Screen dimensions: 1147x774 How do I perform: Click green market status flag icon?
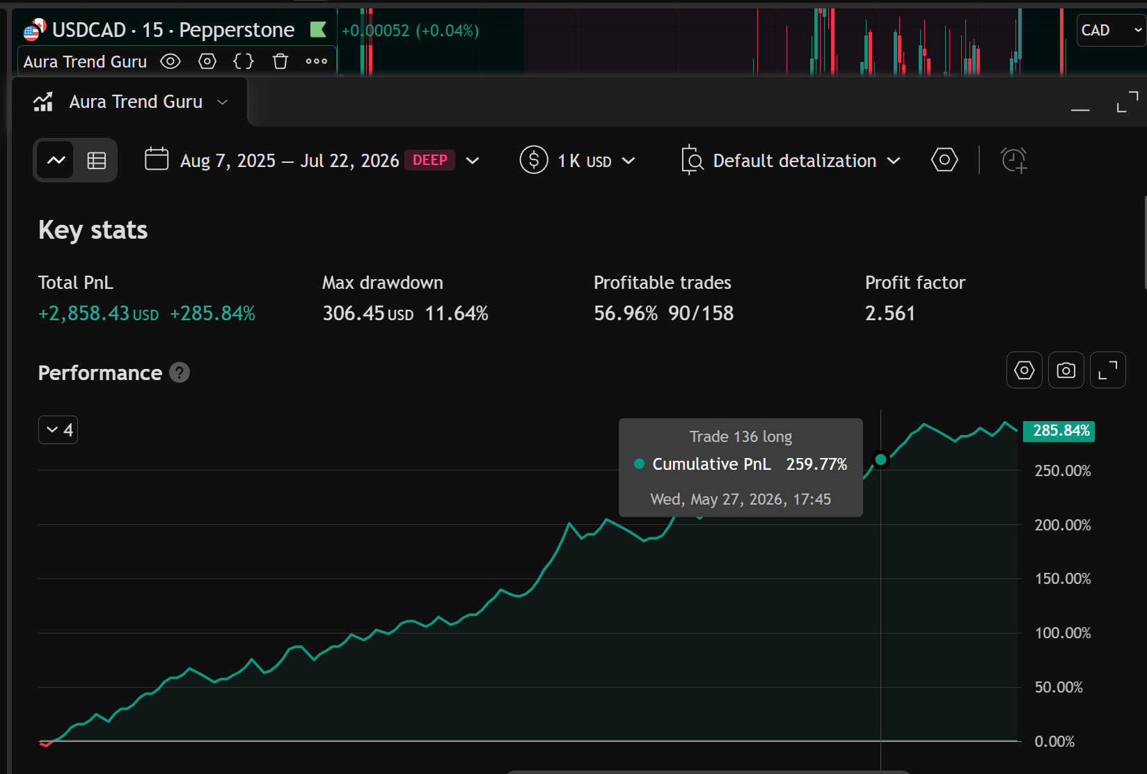(x=318, y=29)
